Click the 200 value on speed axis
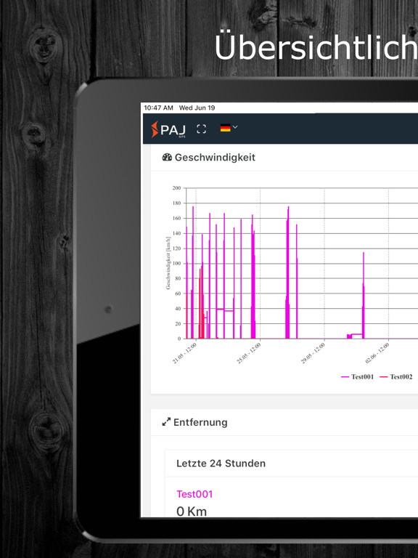The width and height of the screenshot is (418, 558). pyautogui.click(x=176, y=188)
